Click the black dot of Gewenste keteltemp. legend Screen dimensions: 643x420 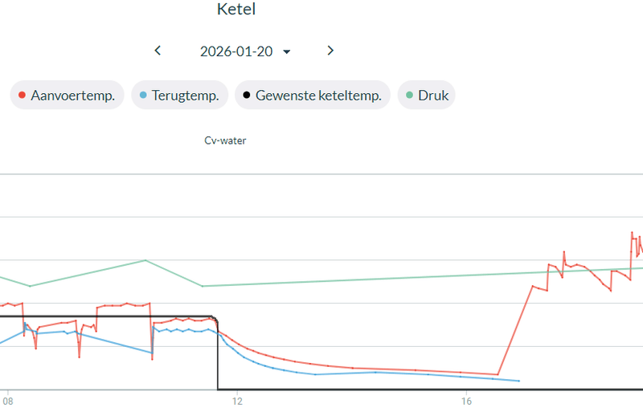coord(246,96)
